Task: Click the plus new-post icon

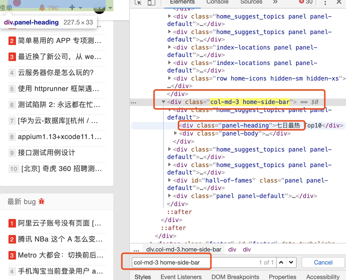Action: pos(72,7)
